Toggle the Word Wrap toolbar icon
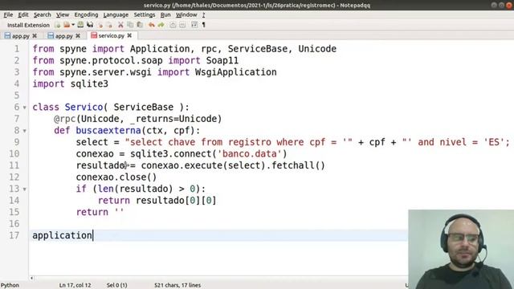Viewport: 514px width, 289px height. (x=194, y=25)
